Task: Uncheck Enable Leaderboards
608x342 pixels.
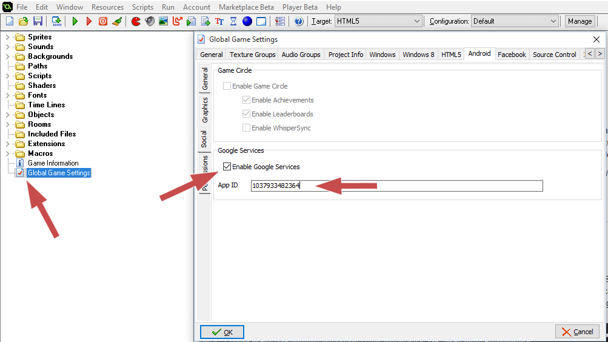Action: point(246,113)
